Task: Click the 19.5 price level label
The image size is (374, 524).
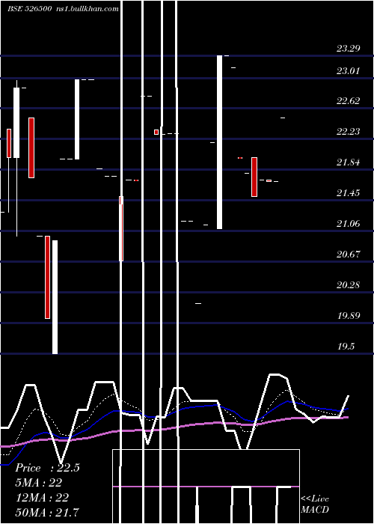Action: [346, 346]
